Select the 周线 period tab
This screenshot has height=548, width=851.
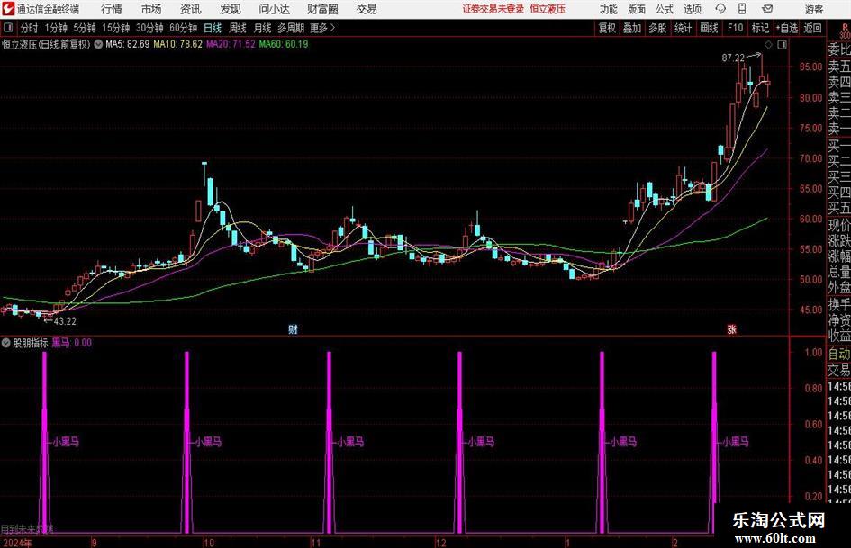click(238, 28)
